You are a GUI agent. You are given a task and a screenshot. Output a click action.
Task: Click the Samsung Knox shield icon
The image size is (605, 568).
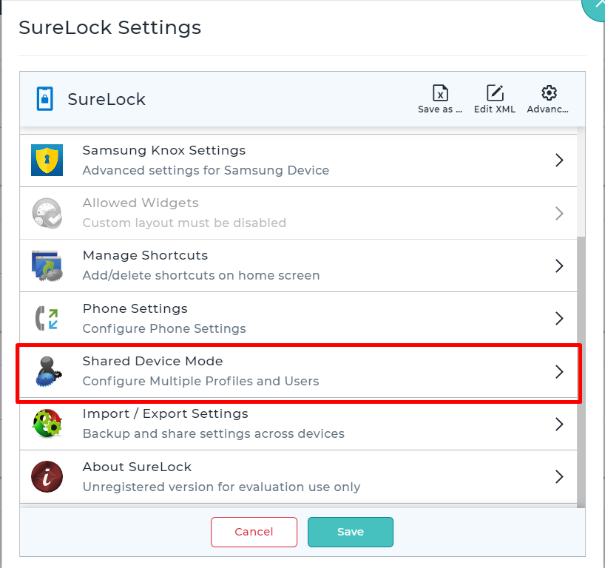[x=47, y=160]
